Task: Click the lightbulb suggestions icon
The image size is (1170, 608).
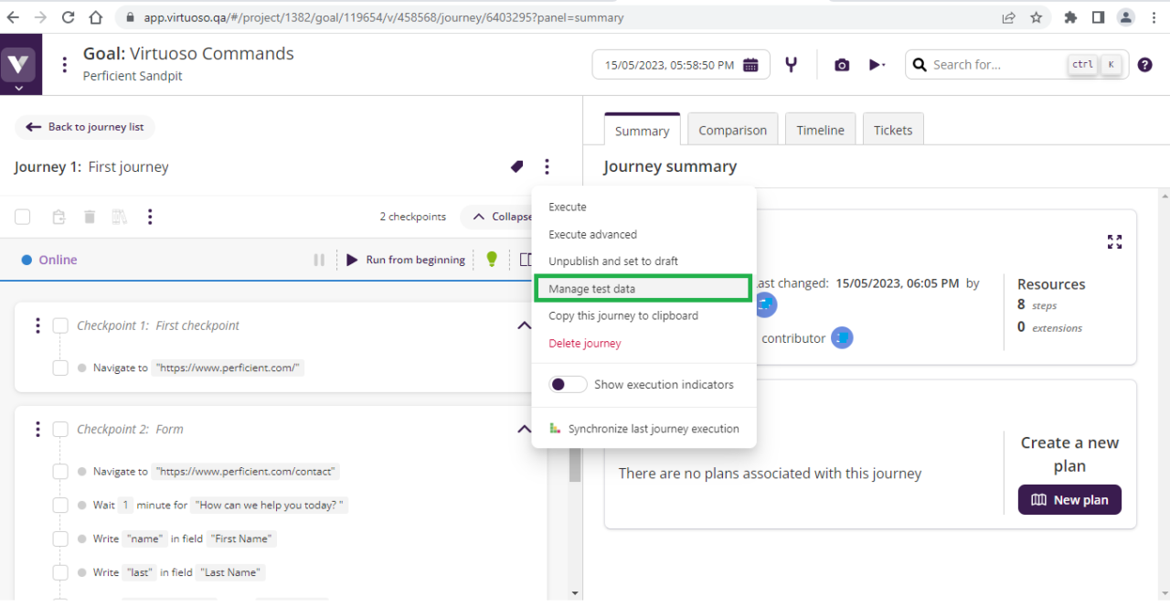Action: (x=492, y=260)
